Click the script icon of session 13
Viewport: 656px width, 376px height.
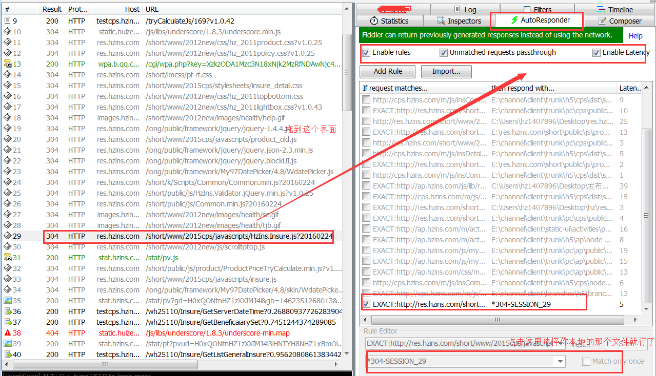pyautogui.click(x=7, y=64)
